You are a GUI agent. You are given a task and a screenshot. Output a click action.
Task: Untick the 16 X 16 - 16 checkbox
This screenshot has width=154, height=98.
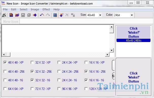86,80
